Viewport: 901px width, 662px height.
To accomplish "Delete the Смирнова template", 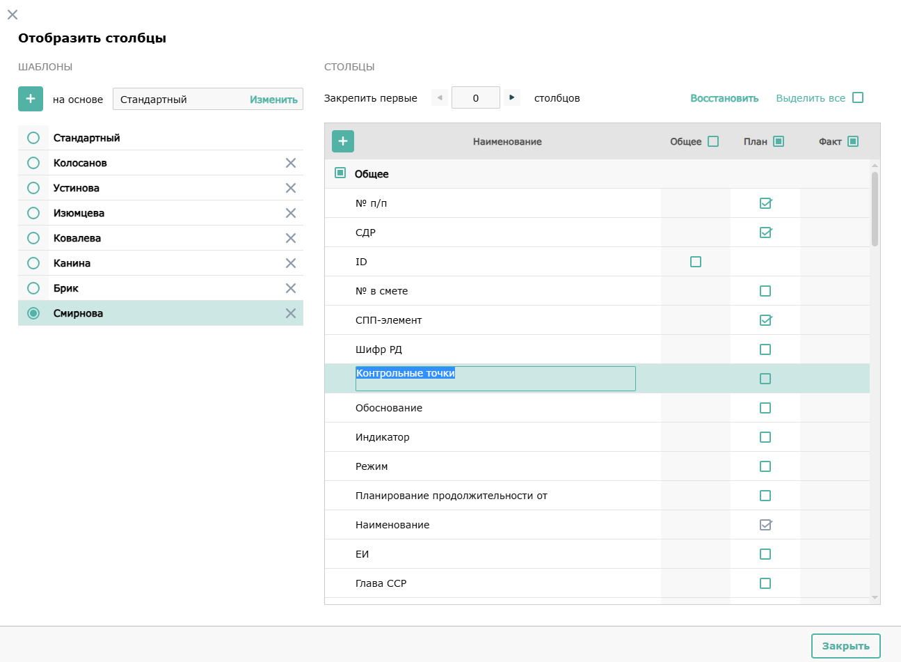I will coord(291,313).
